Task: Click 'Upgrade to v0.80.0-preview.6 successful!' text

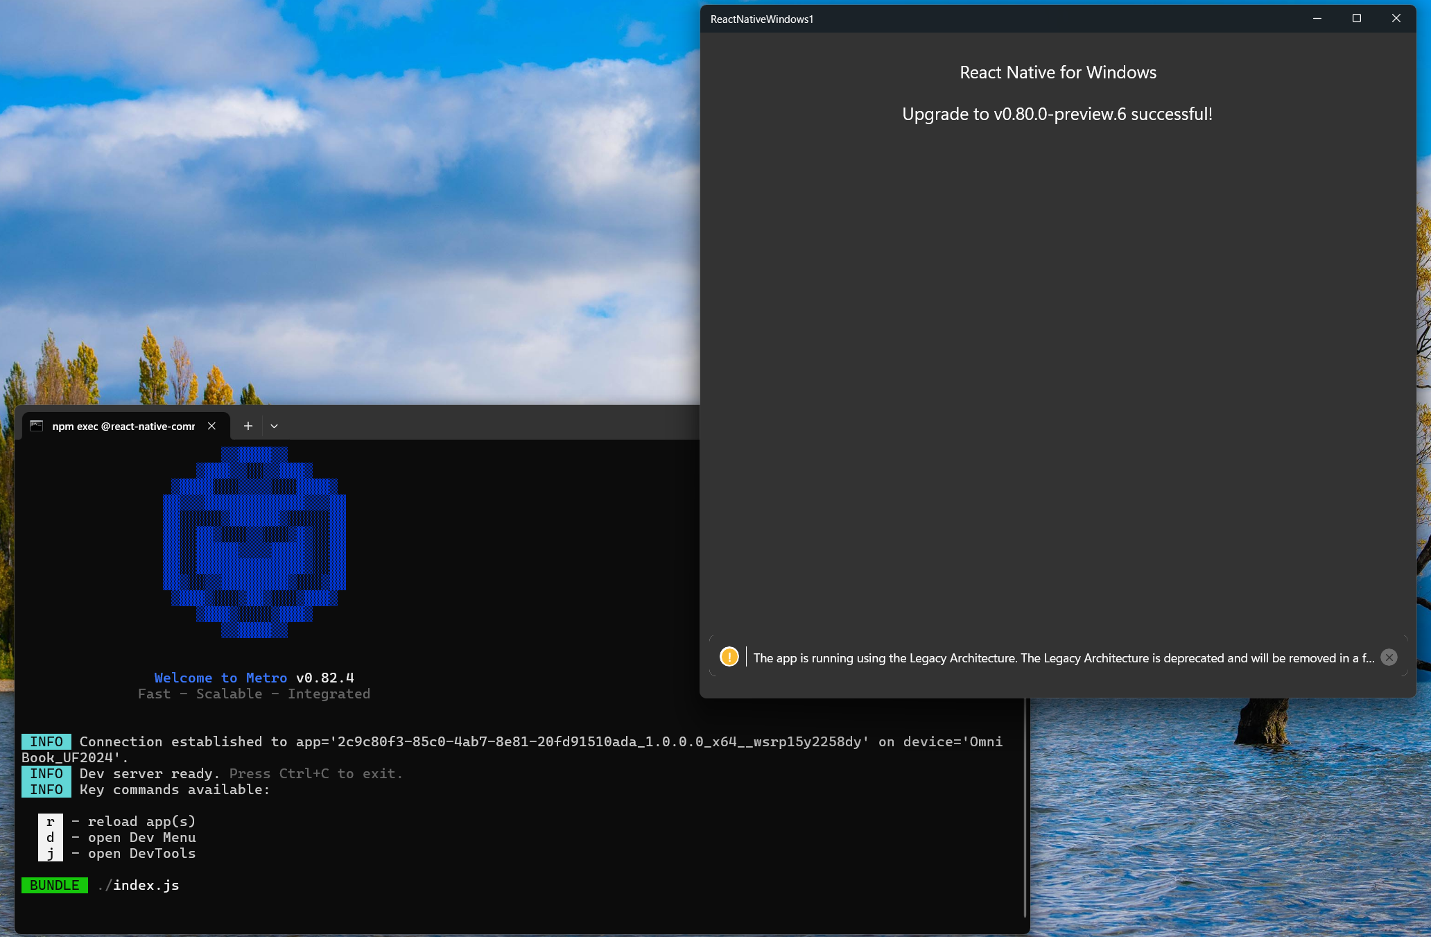Action: (1057, 114)
